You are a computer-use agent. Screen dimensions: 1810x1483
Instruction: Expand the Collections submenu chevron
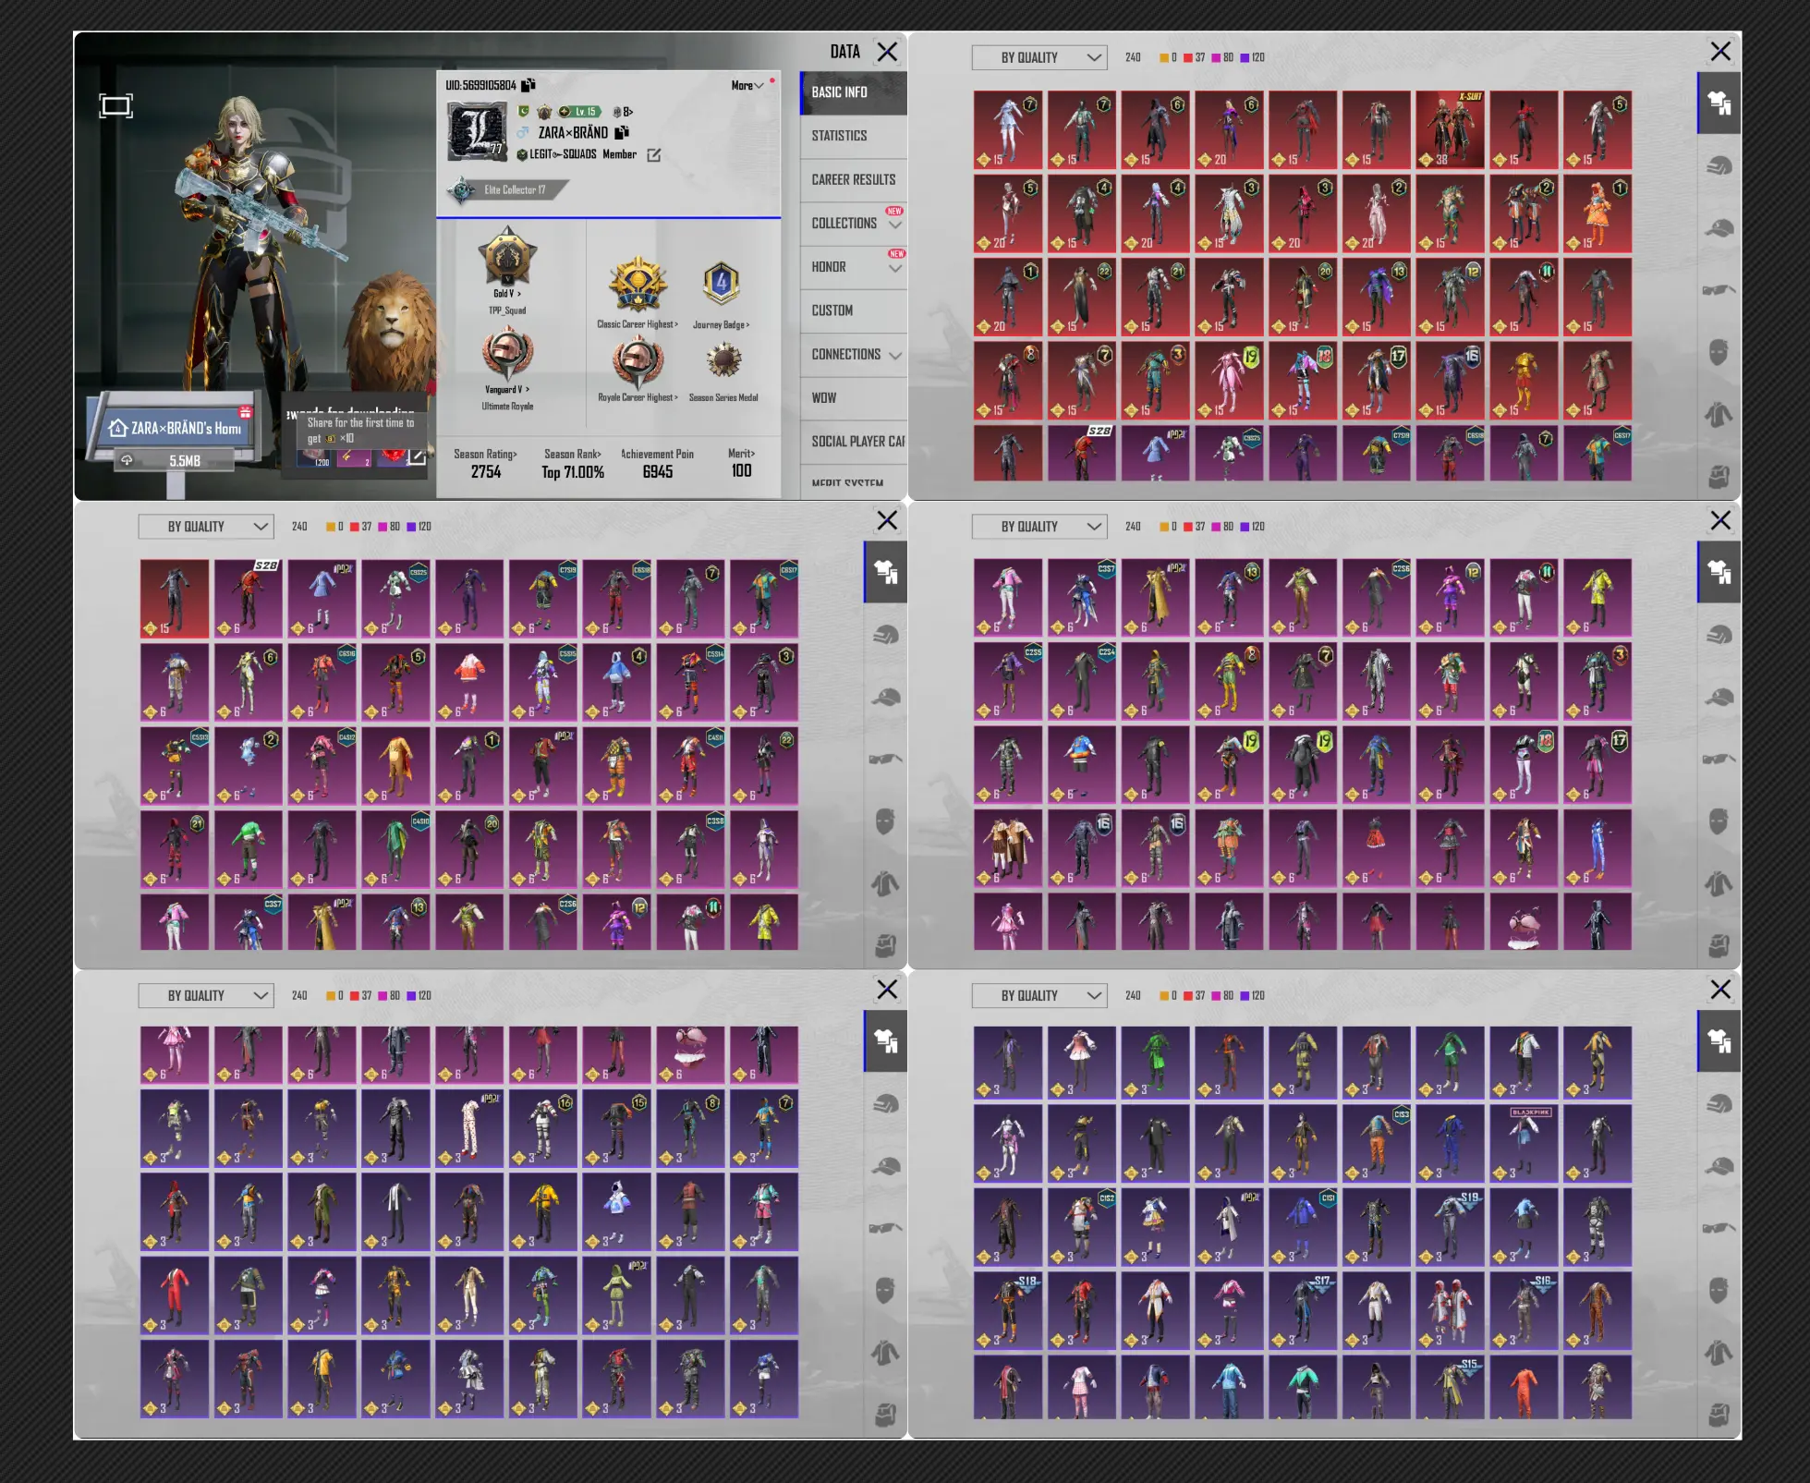click(894, 225)
